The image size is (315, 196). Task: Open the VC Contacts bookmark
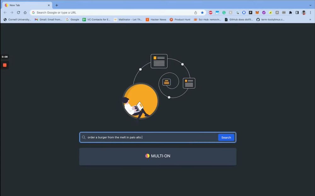[96, 20]
